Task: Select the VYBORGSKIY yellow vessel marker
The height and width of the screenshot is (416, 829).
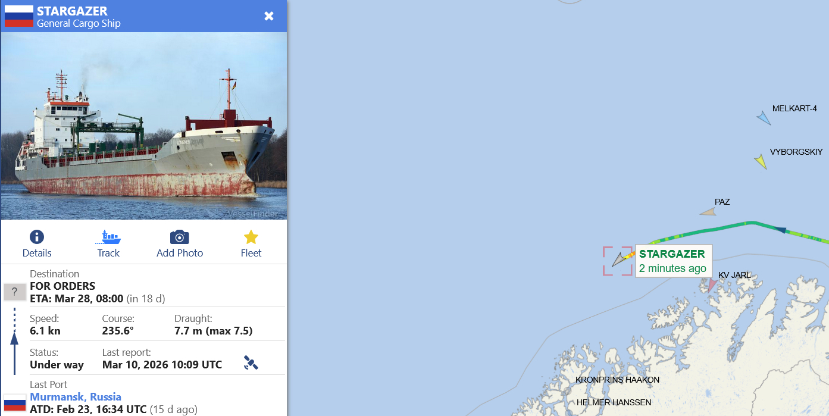Action: 761,161
